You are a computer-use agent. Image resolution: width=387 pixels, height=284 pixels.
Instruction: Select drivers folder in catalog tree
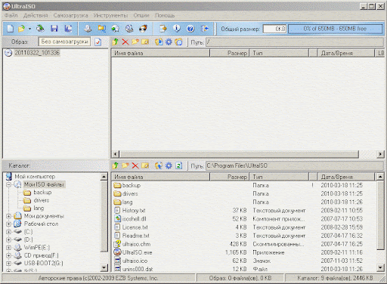pyautogui.click(x=42, y=200)
